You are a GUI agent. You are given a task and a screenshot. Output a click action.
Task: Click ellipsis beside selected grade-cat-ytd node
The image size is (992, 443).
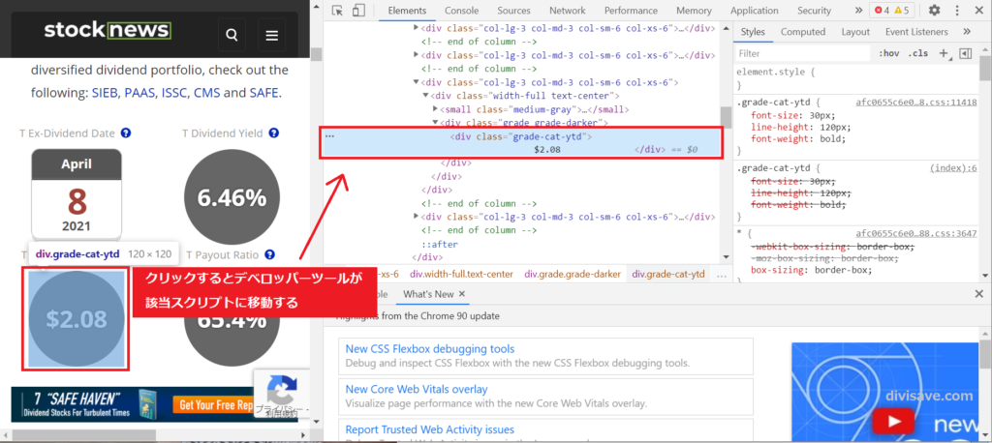[x=329, y=136]
